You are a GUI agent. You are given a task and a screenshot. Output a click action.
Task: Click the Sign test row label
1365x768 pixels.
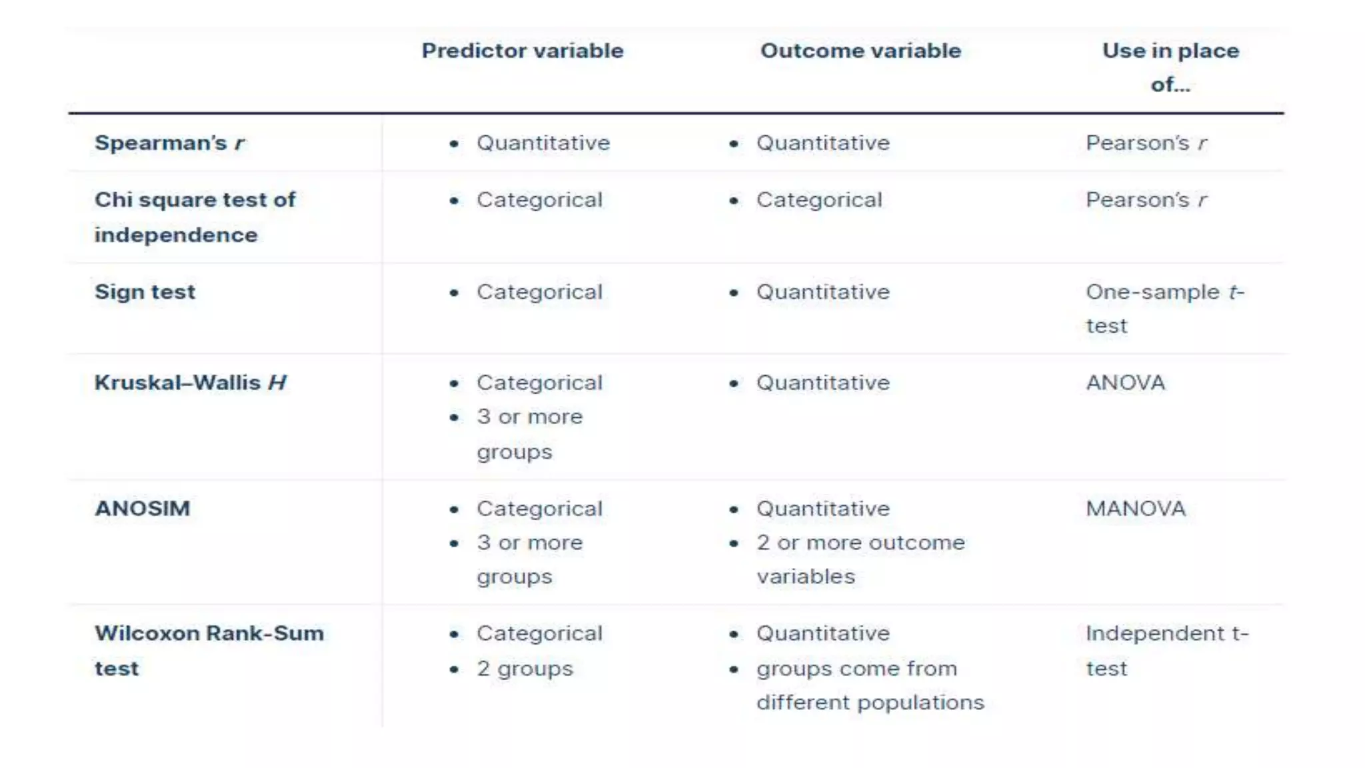145,292
